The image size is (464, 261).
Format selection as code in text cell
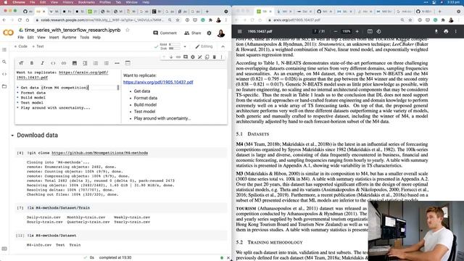click(x=53, y=63)
